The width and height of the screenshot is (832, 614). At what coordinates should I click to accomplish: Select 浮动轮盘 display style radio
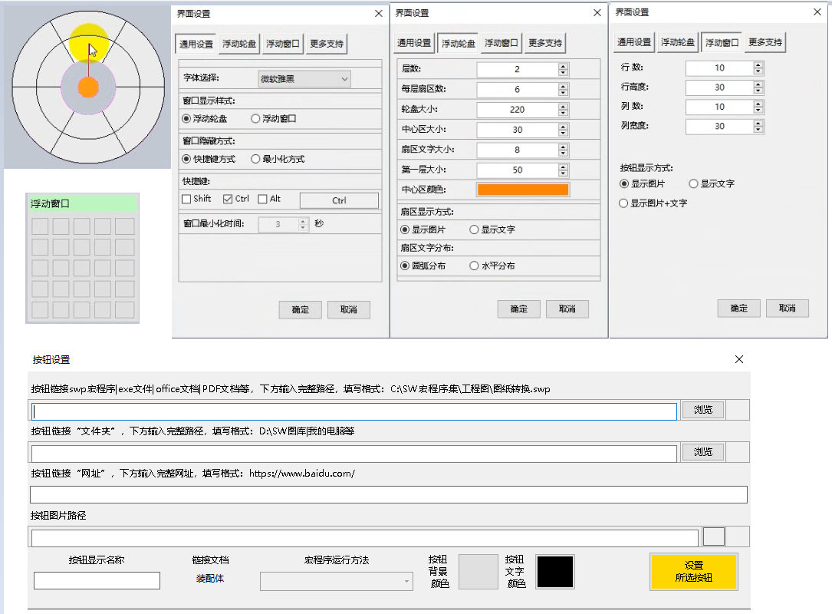(x=204, y=118)
